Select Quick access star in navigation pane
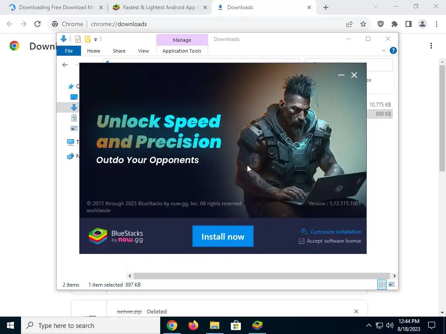The height and width of the screenshot is (334, 446). [x=71, y=87]
